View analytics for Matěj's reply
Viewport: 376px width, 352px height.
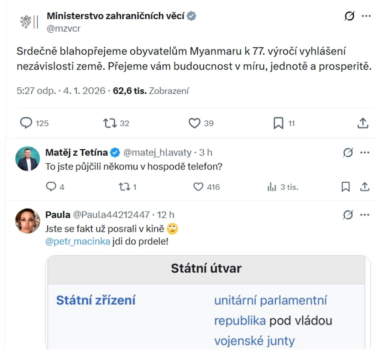coord(272,187)
